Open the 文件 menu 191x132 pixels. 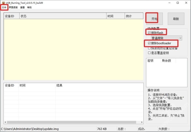[4, 7]
